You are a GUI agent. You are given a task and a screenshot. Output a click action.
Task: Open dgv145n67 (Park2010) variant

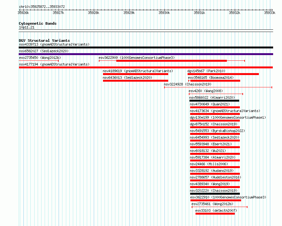206,71
